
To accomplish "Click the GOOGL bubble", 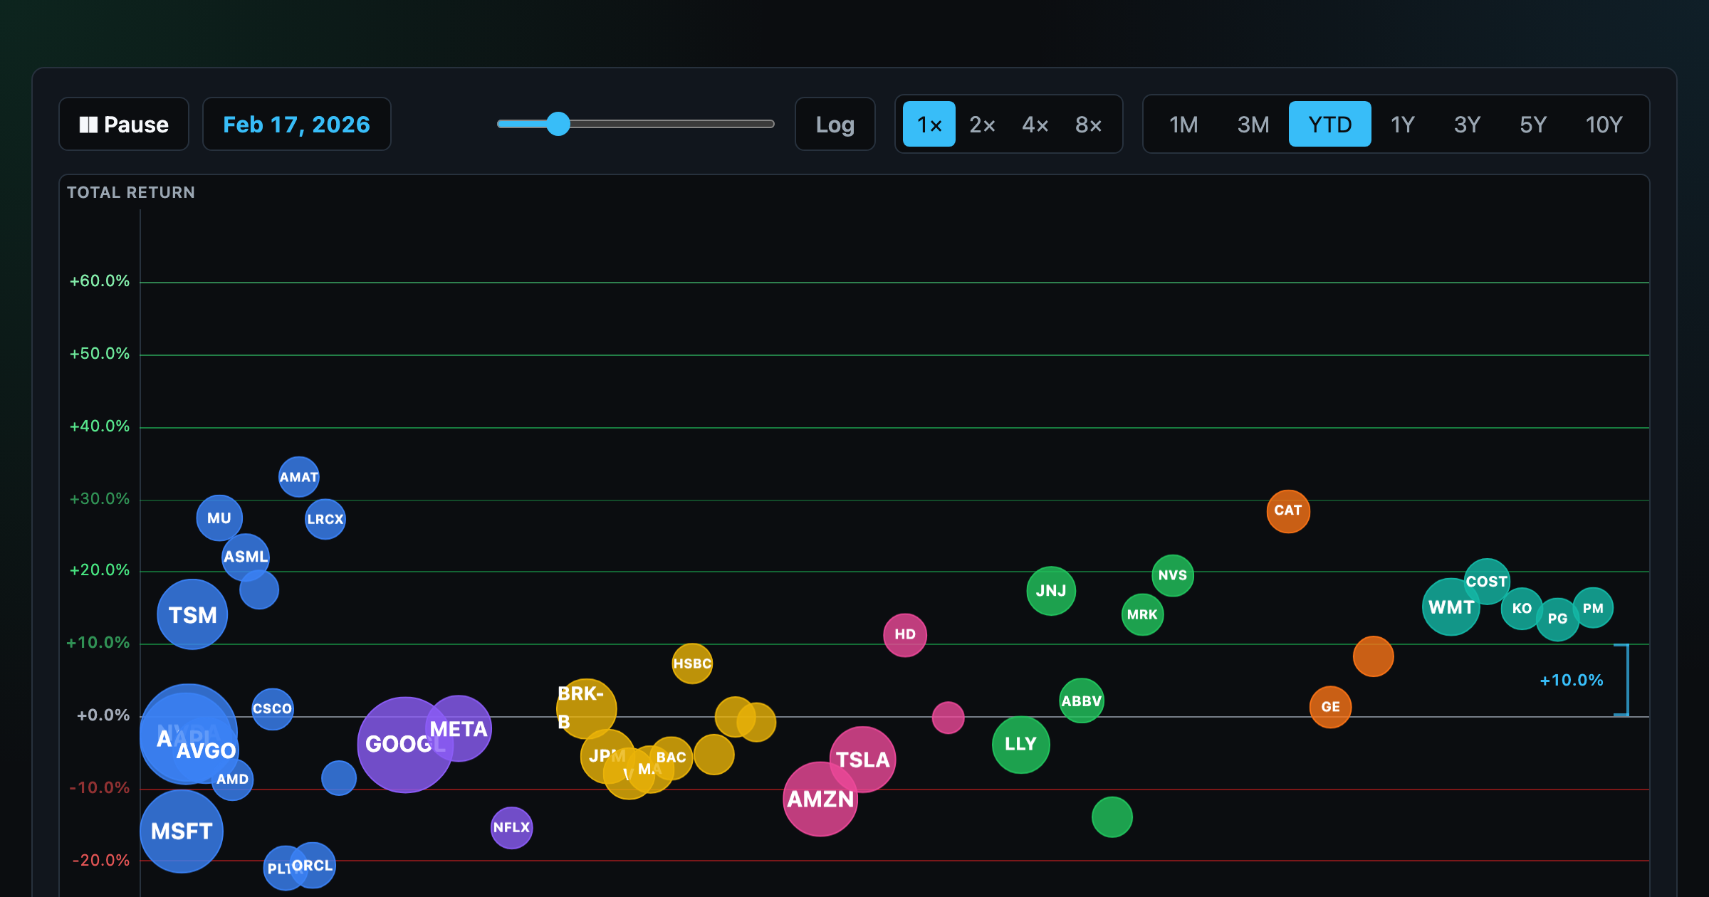I will (405, 745).
